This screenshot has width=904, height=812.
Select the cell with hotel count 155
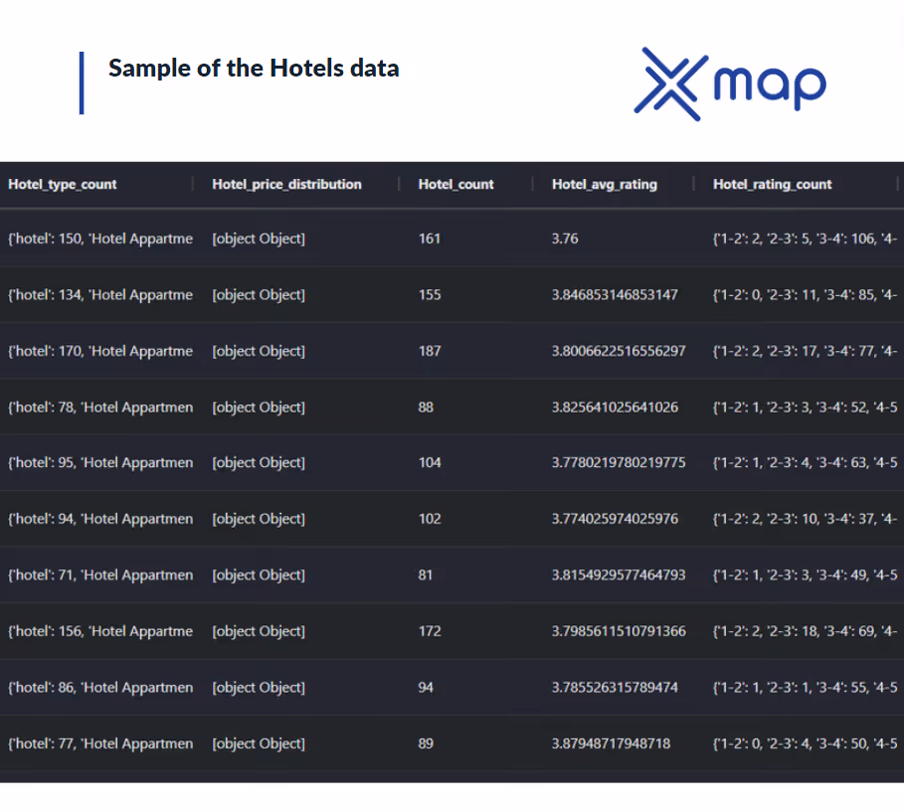[x=430, y=295]
